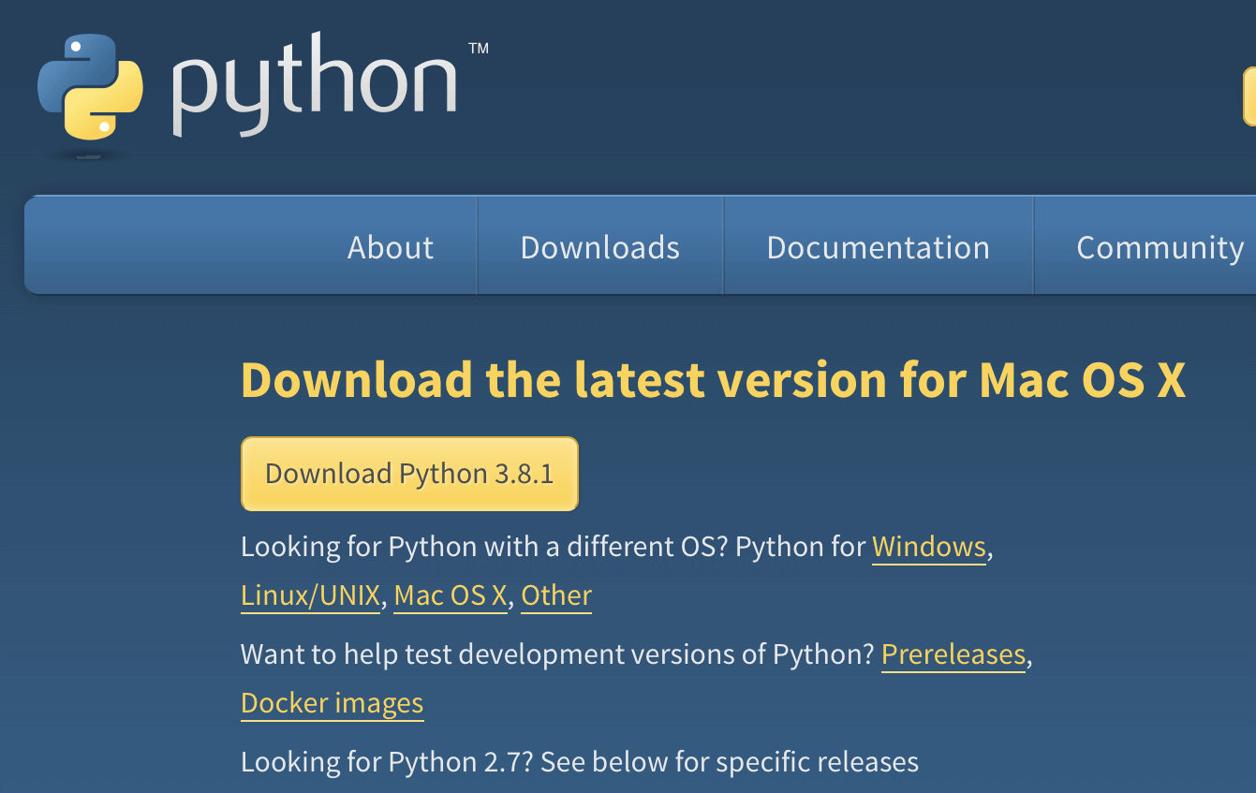Image resolution: width=1256 pixels, height=793 pixels.
Task: Open the Mac OS X downloads link
Action: pyautogui.click(x=451, y=595)
